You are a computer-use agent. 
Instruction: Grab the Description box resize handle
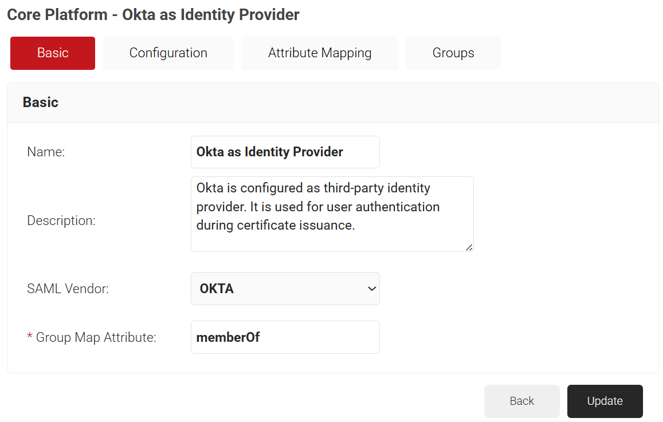469,247
